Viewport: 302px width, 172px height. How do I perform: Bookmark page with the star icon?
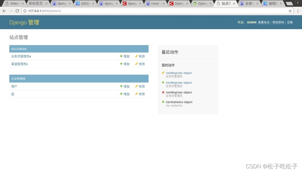(290, 11)
